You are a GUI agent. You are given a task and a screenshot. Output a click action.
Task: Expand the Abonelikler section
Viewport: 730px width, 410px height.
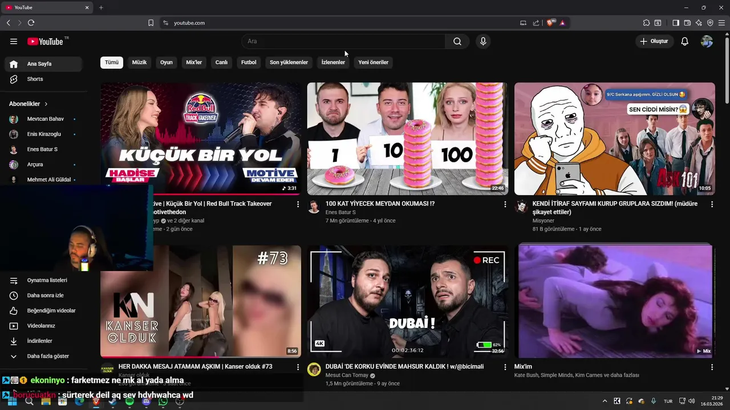tap(29, 104)
